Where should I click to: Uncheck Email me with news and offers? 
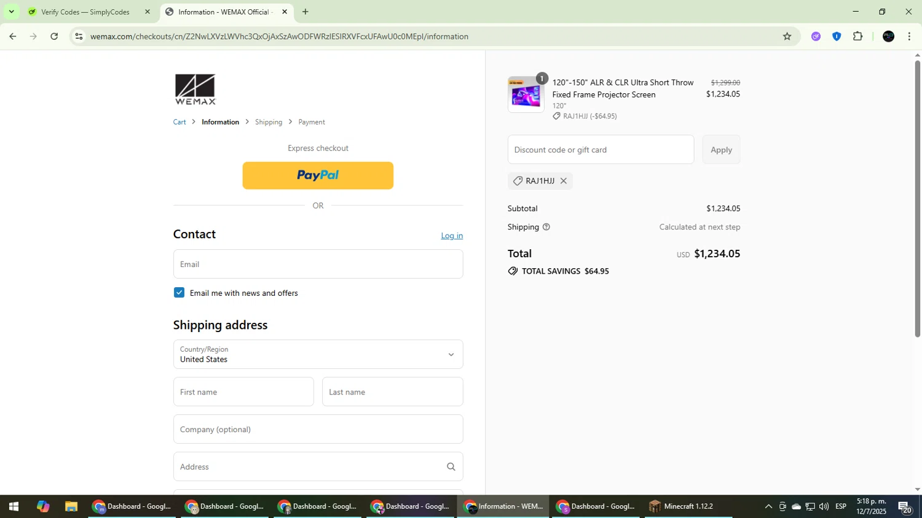[x=179, y=293]
